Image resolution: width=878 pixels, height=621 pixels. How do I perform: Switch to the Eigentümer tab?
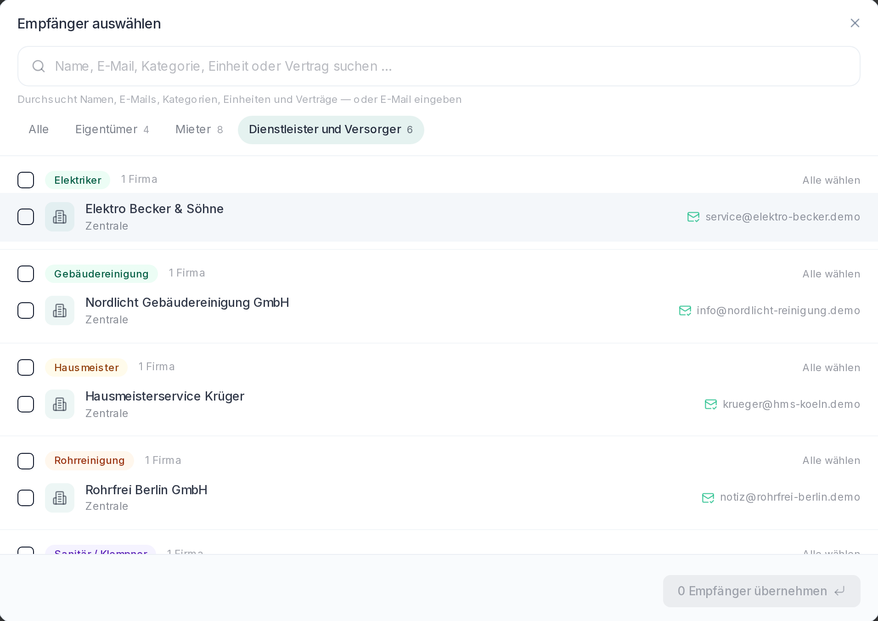112,130
